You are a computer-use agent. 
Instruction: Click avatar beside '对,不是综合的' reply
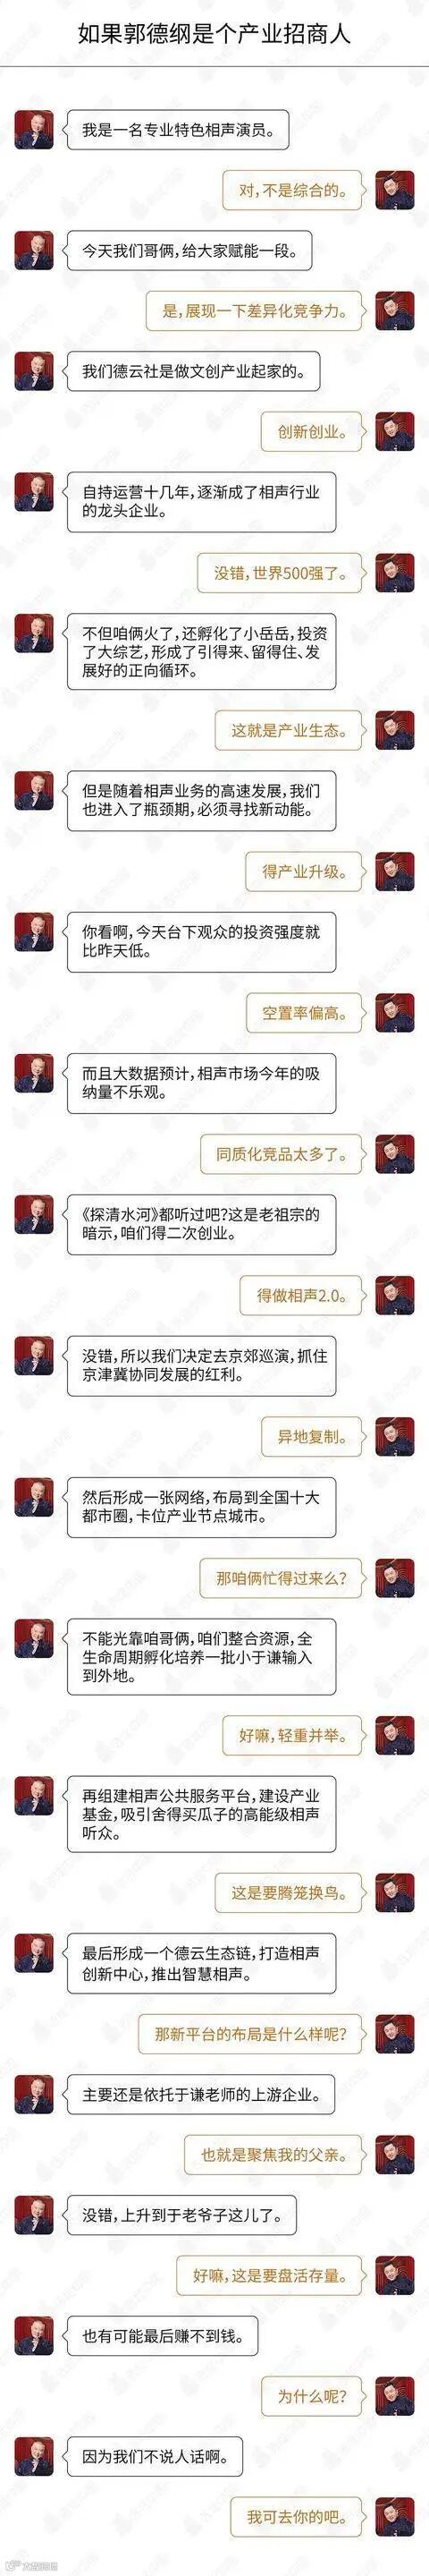[394, 190]
